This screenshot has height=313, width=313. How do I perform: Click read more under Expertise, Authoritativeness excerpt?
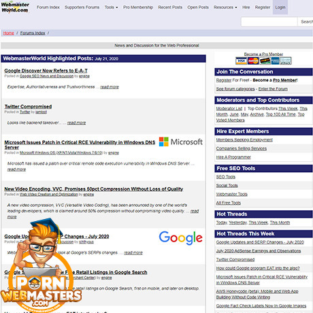point(110,87)
